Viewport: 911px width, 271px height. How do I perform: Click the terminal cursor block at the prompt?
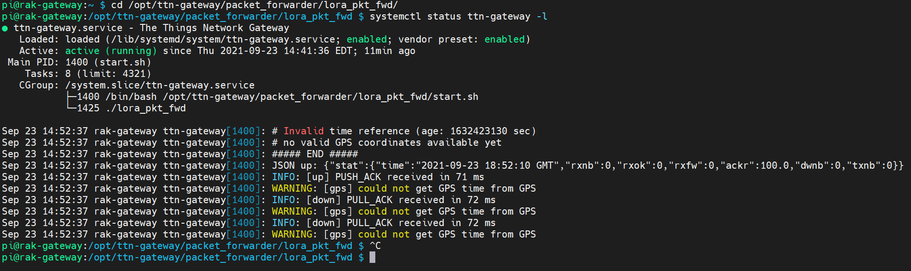[x=372, y=257]
